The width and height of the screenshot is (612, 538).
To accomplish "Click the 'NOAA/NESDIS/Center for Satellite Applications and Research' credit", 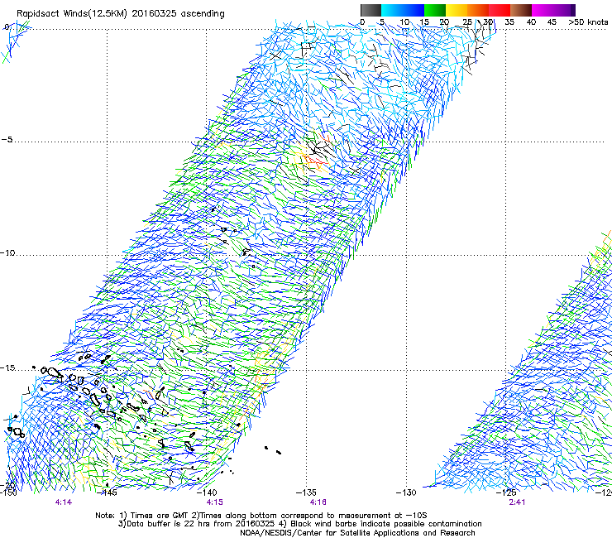I will click(357, 533).
